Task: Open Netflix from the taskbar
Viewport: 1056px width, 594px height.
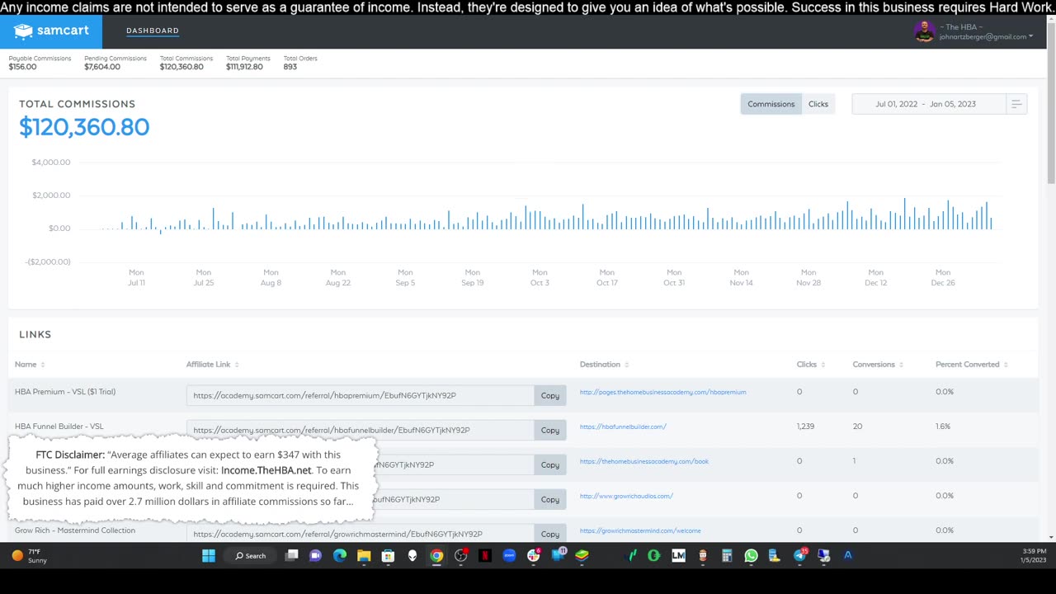Action: [x=485, y=555]
